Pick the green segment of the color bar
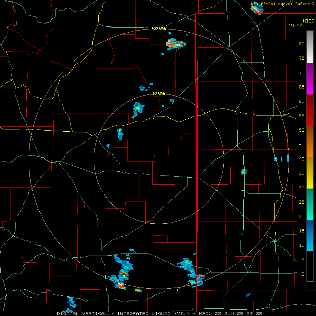Image resolution: width=316 pixels, height=316 pixels. point(310,204)
